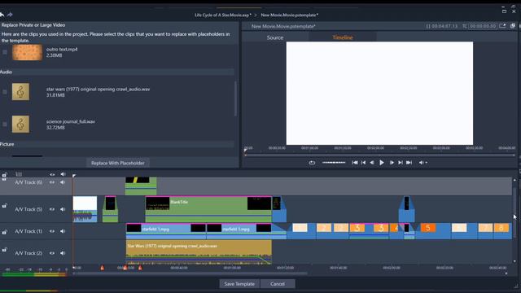Image resolution: width=521 pixels, height=293 pixels.
Task: Unlock or lock A/V Track (5)
Action: pos(4,206)
